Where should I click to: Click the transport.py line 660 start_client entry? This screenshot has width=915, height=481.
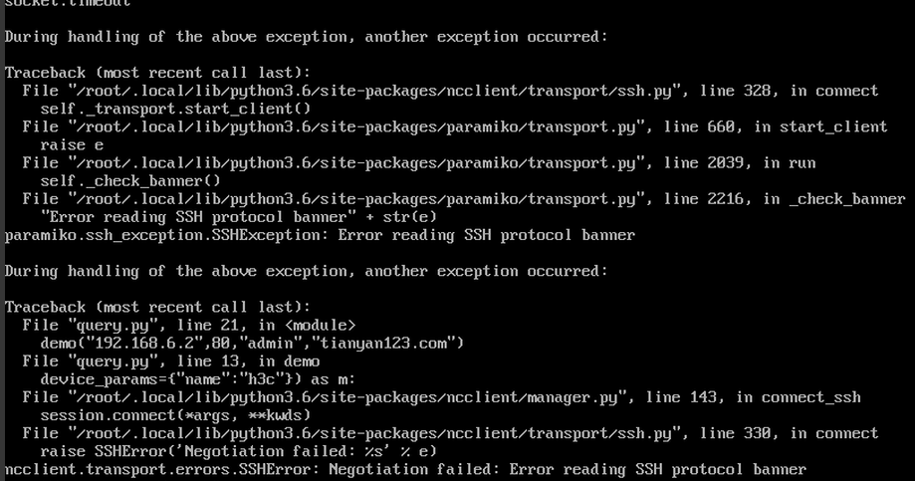[454, 126]
